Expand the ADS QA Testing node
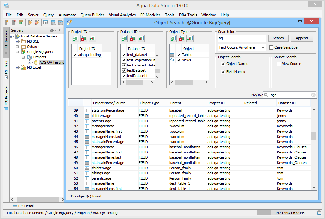Viewport: 325px width, 219px height. tap(29, 62)
